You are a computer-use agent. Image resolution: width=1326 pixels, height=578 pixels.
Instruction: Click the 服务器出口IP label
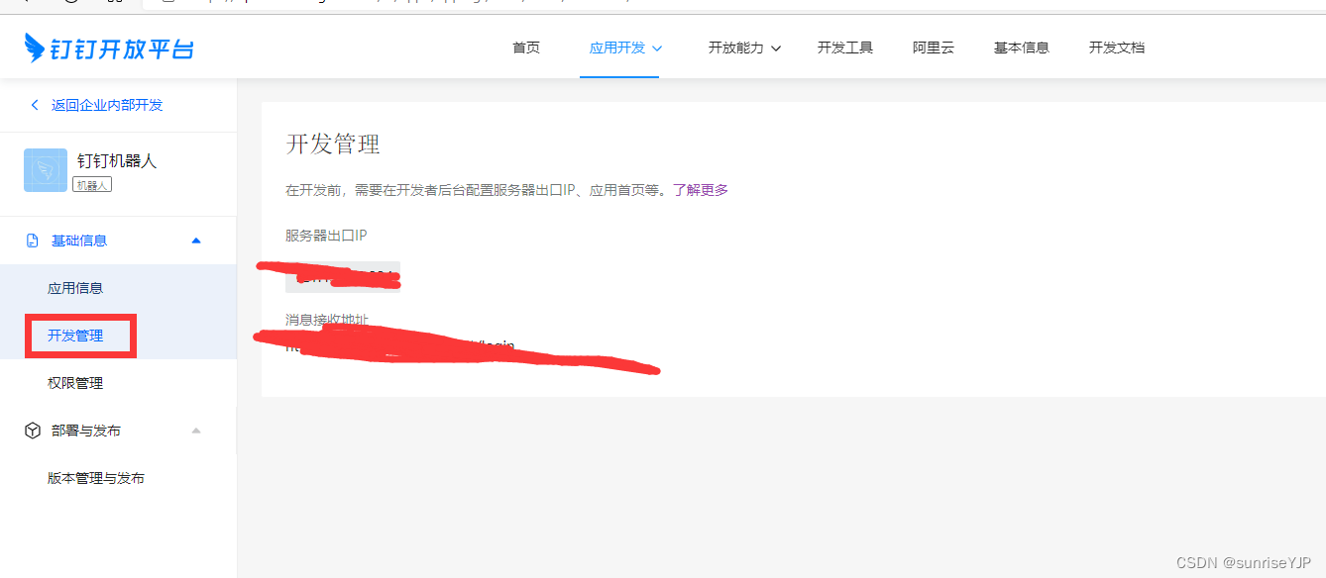click(x=326, y=236)
